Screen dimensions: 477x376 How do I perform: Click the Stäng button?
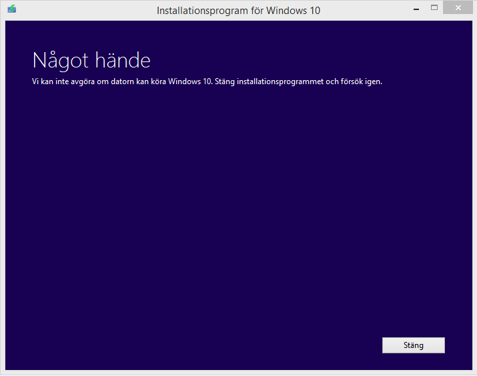tap(413, 345)
